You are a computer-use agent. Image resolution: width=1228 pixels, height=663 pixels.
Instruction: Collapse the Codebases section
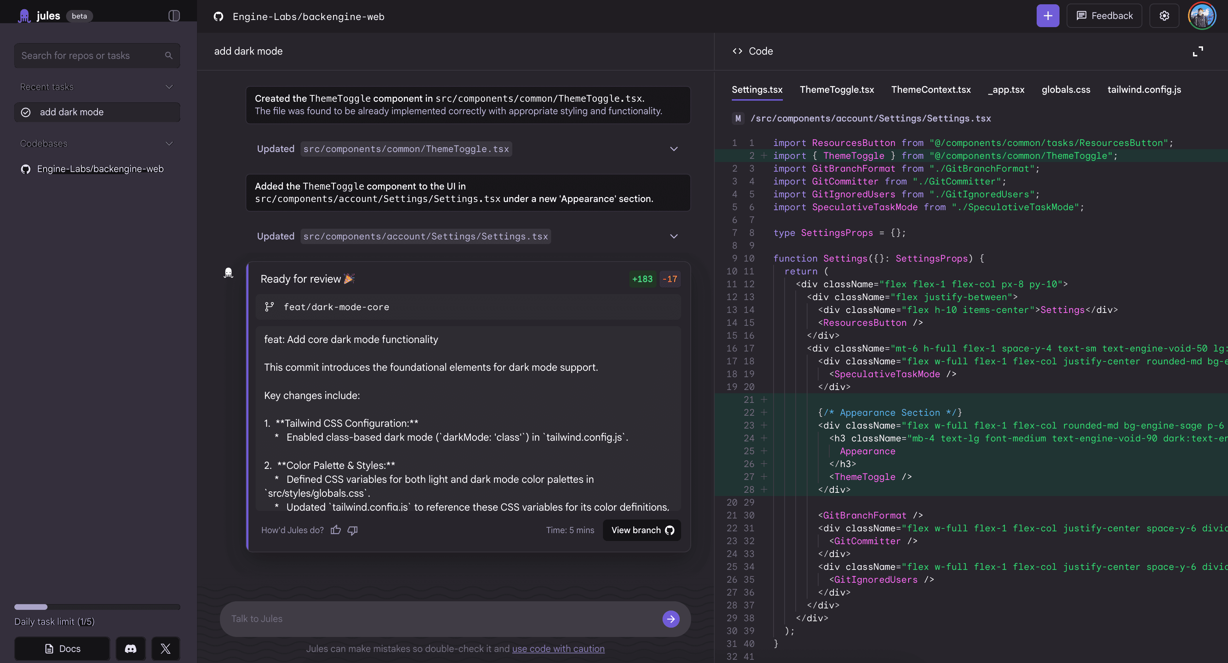(169, 143)
